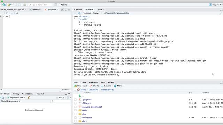This screenshot has height=125, width=223.
Task: Click the new project icon in the main toolbar
Action: (x=4, y=5)
